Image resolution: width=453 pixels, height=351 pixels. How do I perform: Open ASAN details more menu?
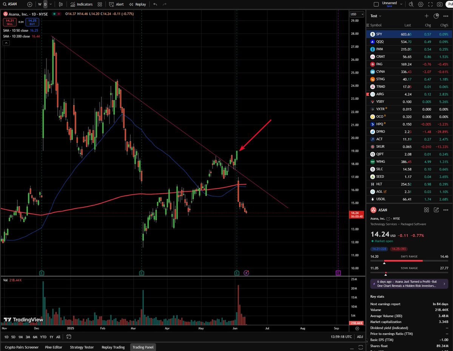pos(446,210)
